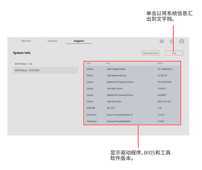
Task: Select the Intel Chipset Drivers row
Action: [132, 69]
